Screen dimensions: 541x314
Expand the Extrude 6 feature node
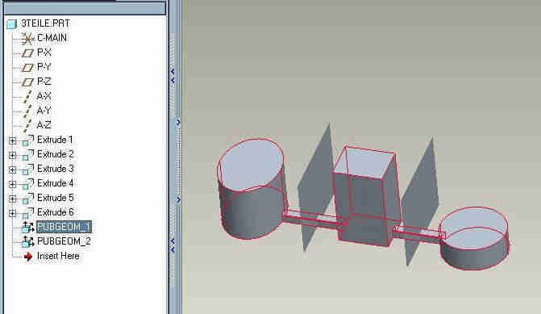pyautogui.click(x=12, y=213)
